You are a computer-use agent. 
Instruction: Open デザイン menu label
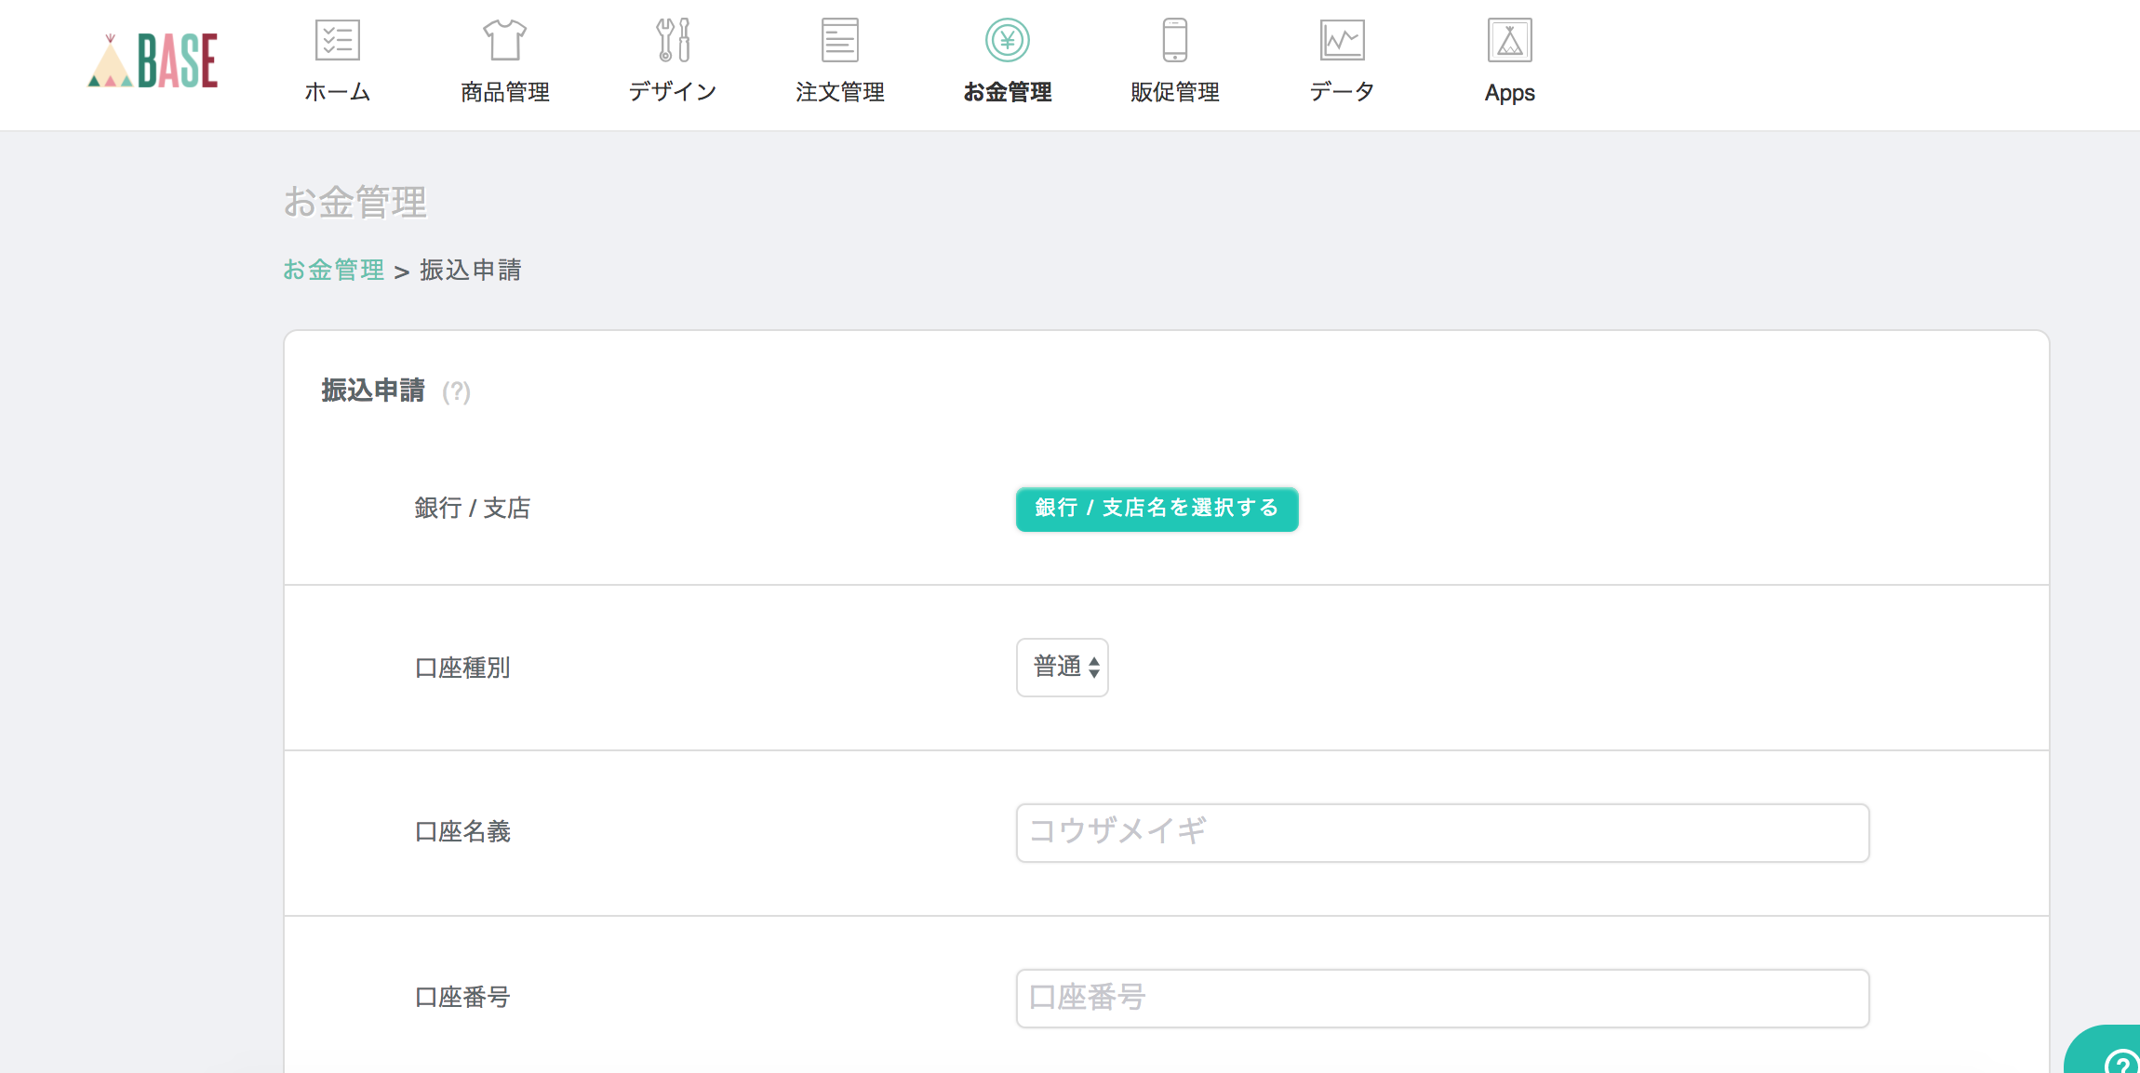pyautogui.click(x=673, y=92)
